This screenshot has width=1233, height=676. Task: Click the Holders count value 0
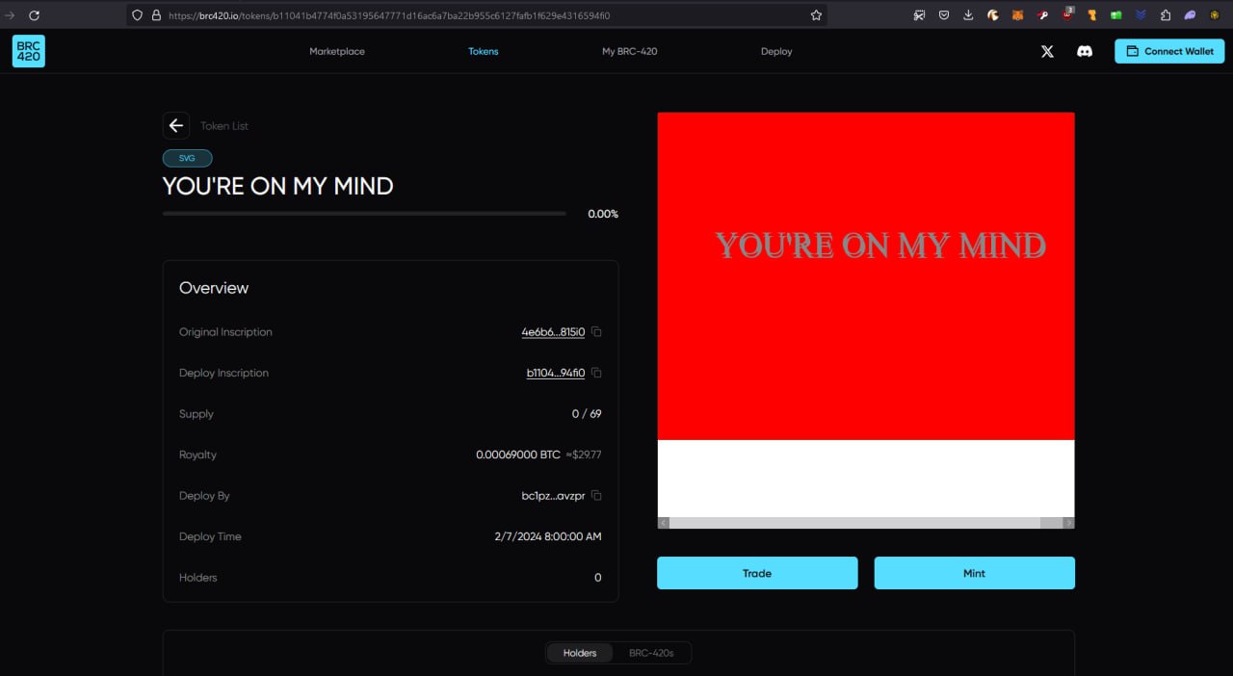597,578
